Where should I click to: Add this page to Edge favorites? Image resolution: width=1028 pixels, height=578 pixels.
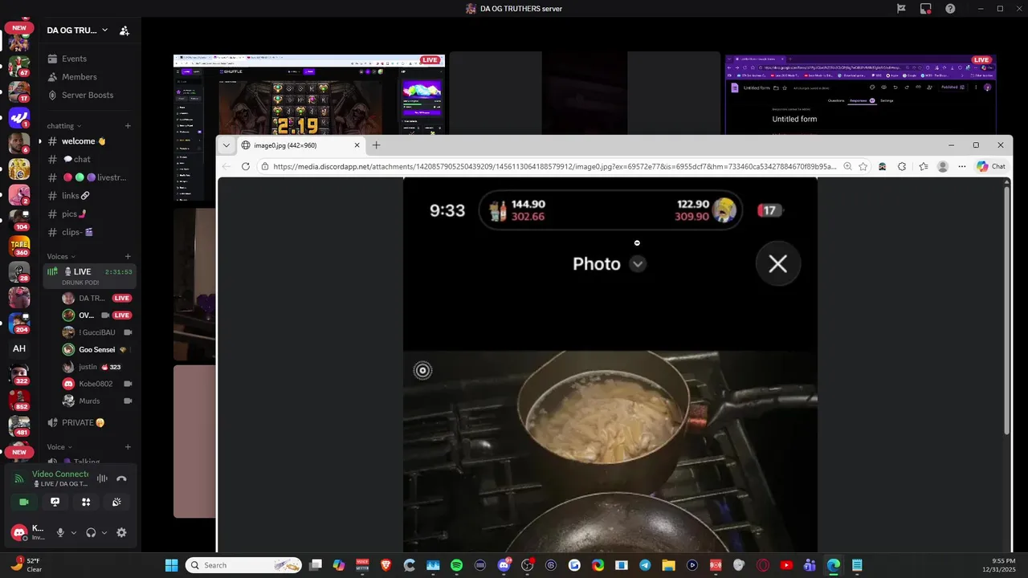[x=863, y=166]
